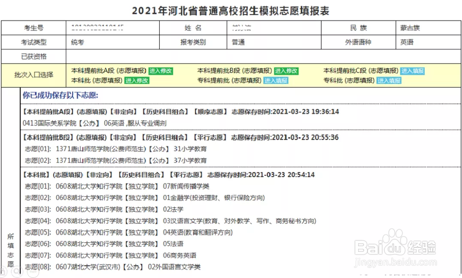Click the 本科提前批A段 (志愿填报) entry label

pyautogui.click(x=109, y=71)
